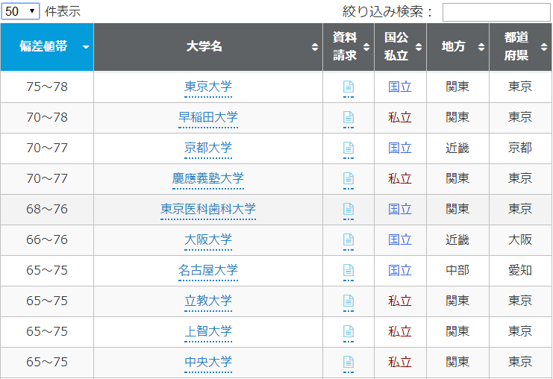Open the 中央大学 university link
This screenshot has height=379, width=553.
[208, 363]
